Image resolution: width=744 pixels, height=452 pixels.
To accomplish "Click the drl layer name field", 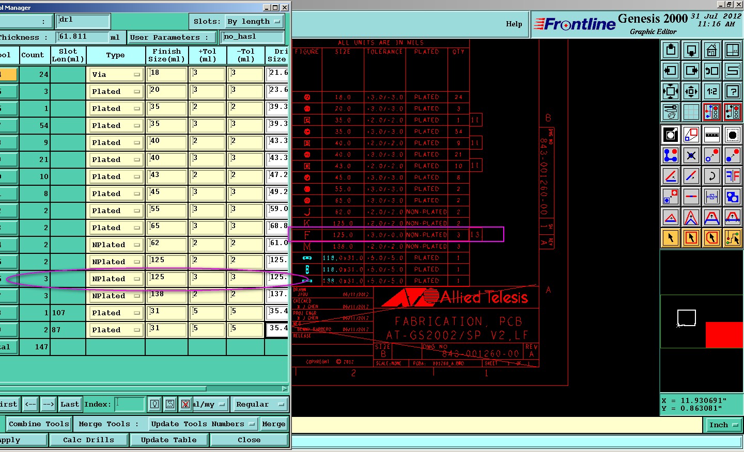I will [83, 22].
